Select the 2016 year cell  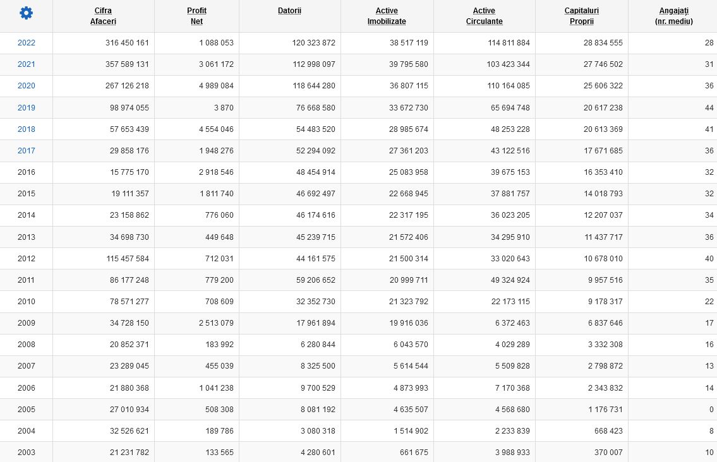26,172
